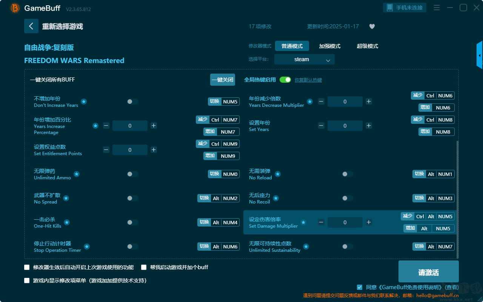Enable Don't Increase Years toggle
This screenshot has height=302, width=483.
point(132,102)
